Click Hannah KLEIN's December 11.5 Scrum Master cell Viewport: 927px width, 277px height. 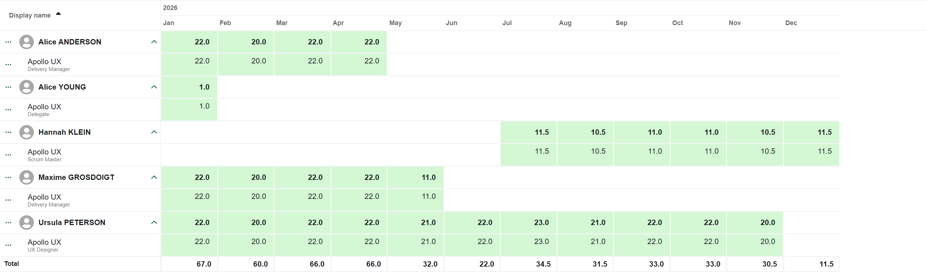(x=811, y=155)
